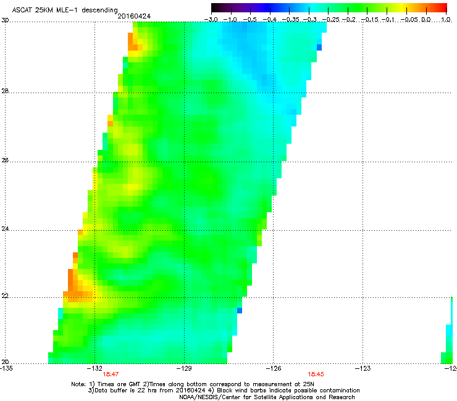Click the longitude label -129
Screen dimensions: 457x401
184,368
